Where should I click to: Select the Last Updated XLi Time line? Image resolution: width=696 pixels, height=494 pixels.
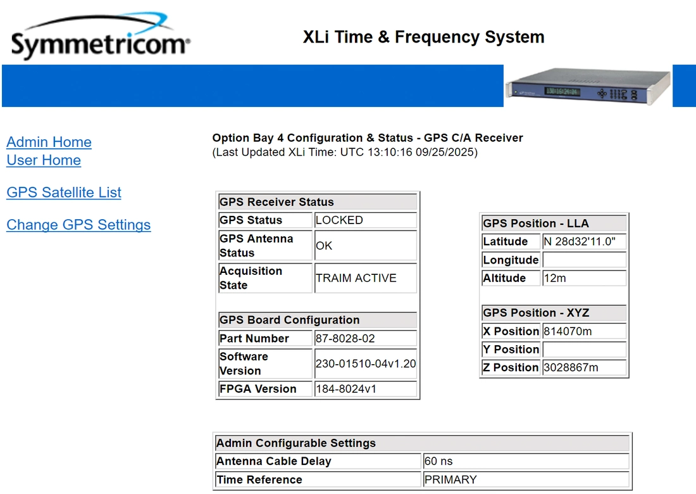tap(345, 153)
